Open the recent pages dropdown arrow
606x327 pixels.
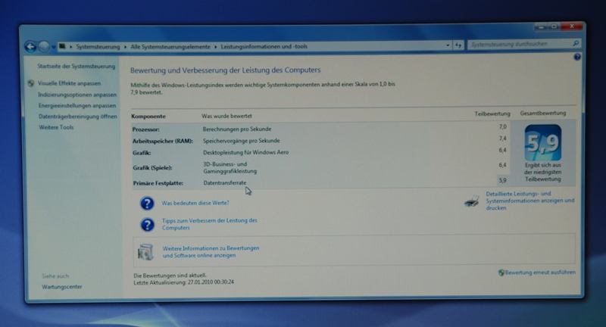tap(53, 47)
